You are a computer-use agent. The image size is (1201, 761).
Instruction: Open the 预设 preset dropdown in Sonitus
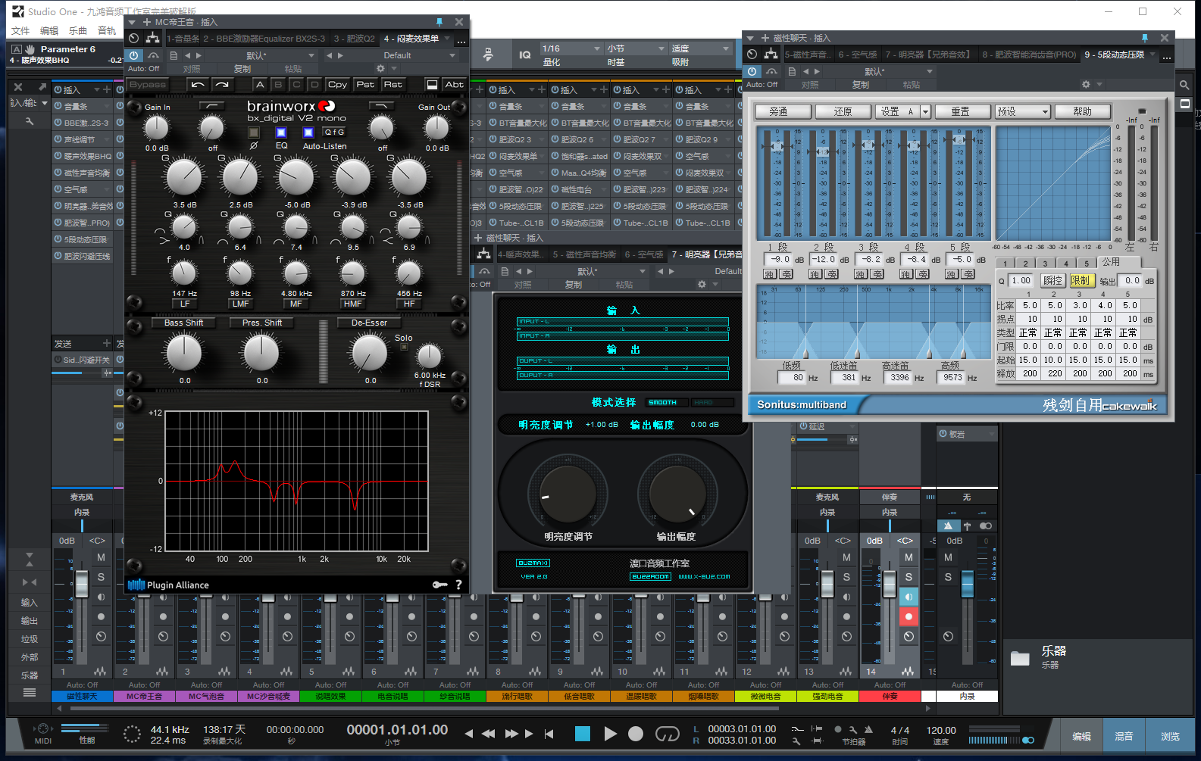pyautogui.click(x=1023, y=111)
